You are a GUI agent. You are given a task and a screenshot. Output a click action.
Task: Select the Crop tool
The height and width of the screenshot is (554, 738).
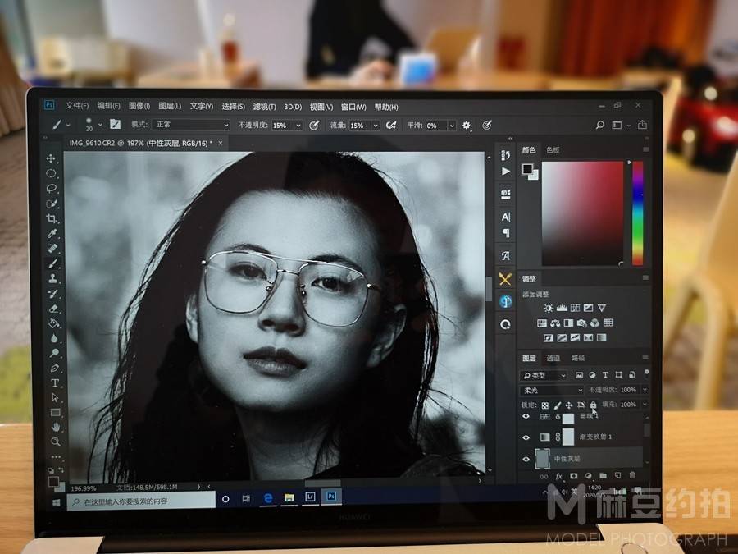(x=52, y=218)
